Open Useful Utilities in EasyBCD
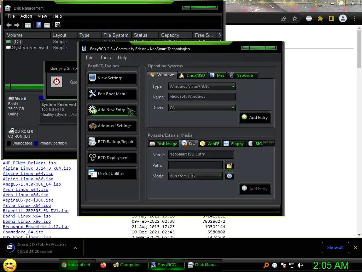Viewport: 362px width, 272px height. [112, 174]
